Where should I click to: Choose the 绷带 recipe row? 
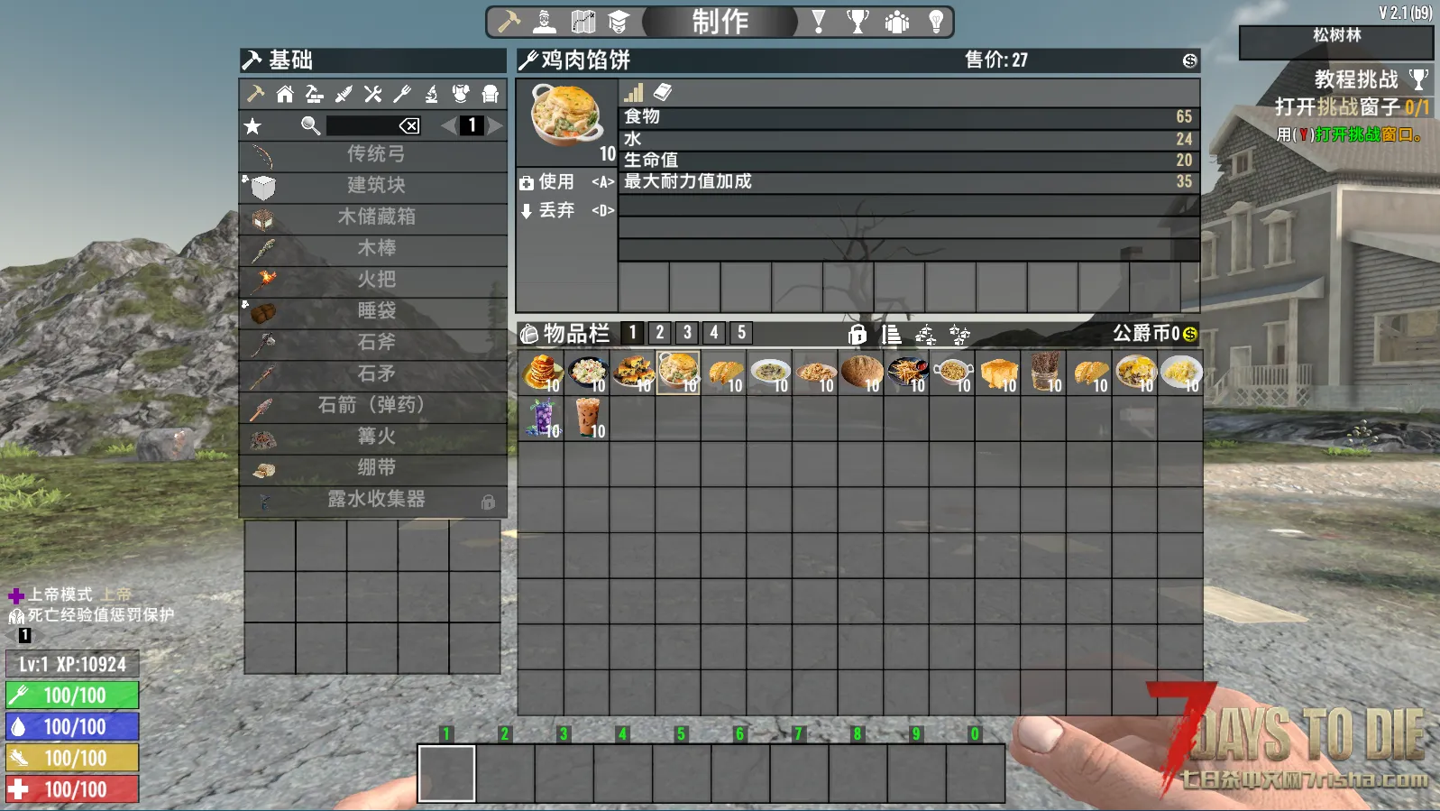(373, 468)
